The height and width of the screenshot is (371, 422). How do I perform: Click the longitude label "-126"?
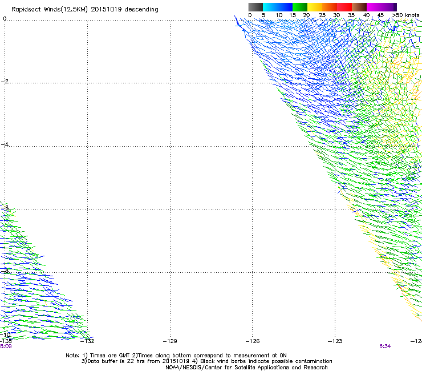click(253, 341)
